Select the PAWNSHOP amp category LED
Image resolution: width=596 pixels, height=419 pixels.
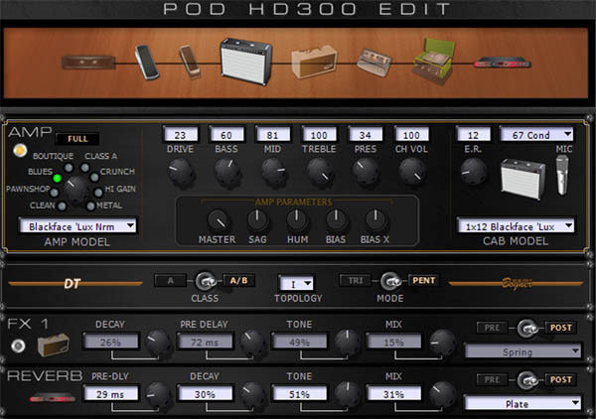(x=55, y=193)
